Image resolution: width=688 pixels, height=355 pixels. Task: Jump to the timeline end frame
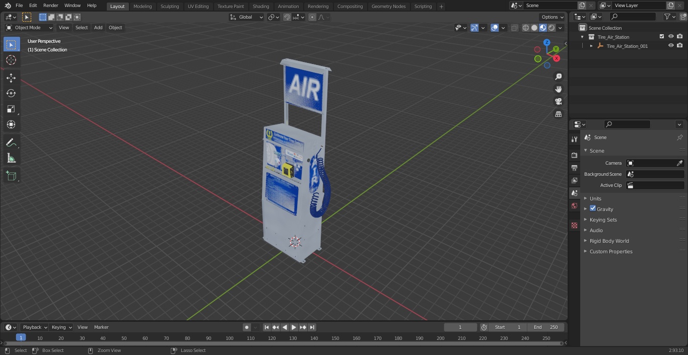pos(312,327)
